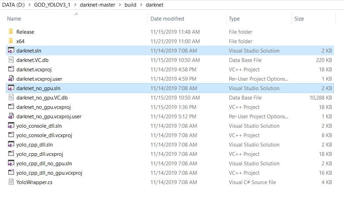The height and width of the screenshot is (198, 344).
Task: Click the 11/14/2019 4:59 PM date
Action: coord(173,79)
